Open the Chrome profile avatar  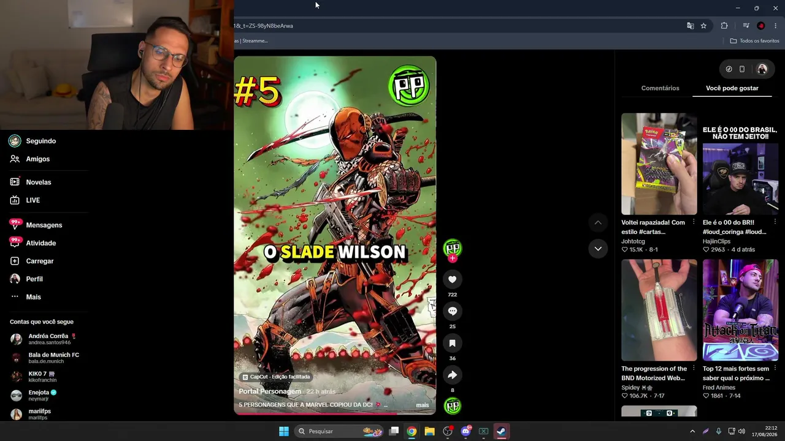[761, 26]
